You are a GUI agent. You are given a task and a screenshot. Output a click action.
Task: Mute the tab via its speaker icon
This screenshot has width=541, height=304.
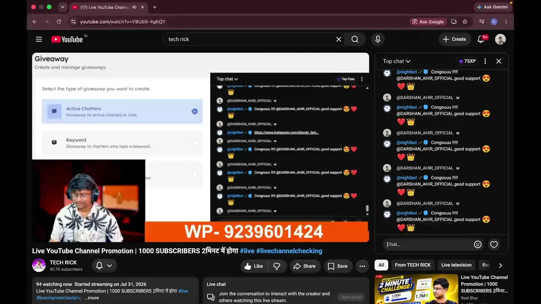[x=134, y=7]
